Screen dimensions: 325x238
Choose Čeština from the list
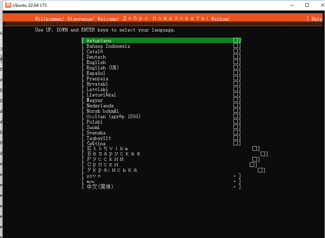click(161, 143)
